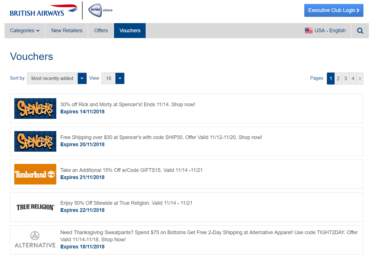Click the British Airways logo

point(43,10)
